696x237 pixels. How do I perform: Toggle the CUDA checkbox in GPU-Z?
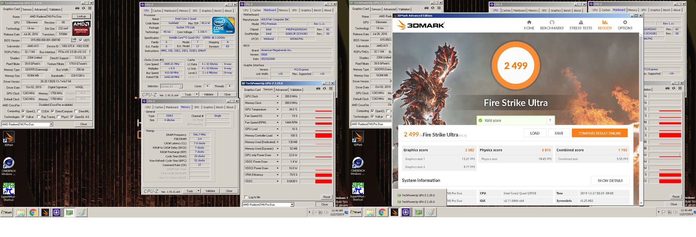pyautogui.click(x=39, y=111)
